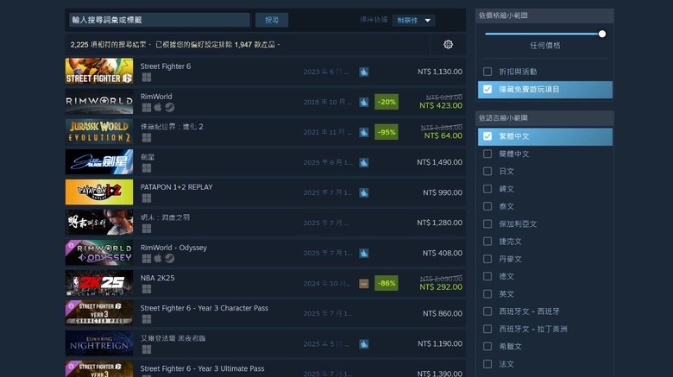Enable 德文 language checkbox
Viewport: 673px width, 377px height.
point(487,277)
